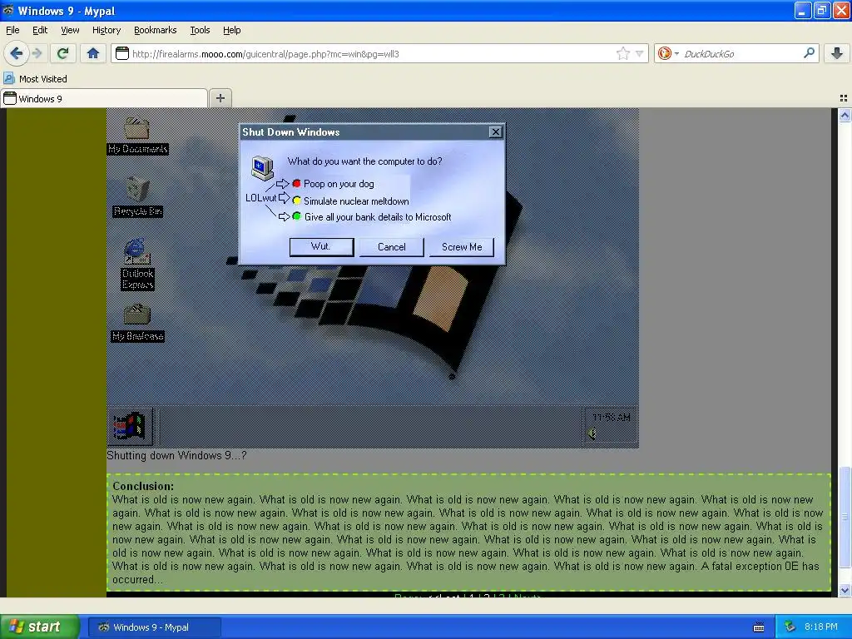Screen dimensions: 852x639
Task: Click the My Briefcase desktop icon
Action: pos(137,322)
